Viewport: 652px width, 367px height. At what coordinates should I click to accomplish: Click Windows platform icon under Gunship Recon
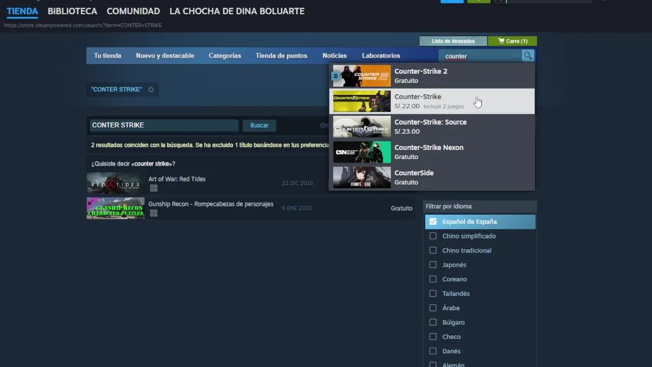153,213
